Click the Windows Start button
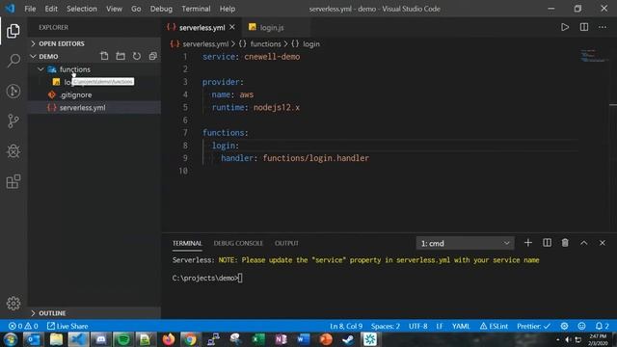Image resolution: width=617 pixels, height=347 pixels. [x=11, y=339]
